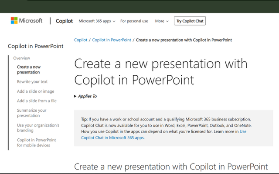The height and width of the screenshot is (174, 279).
Task: Open Use your organization's branding link
Action: tap(38, 128)
